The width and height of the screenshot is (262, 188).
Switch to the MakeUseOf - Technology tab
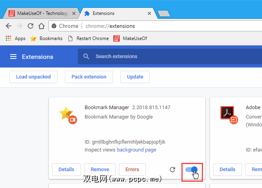tap(41, 13)
